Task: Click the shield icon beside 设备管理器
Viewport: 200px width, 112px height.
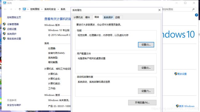Action: (4, 24)
